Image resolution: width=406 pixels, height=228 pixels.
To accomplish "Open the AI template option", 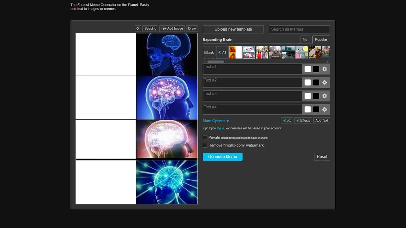I will pyautogui.click(x=222, y=52).
